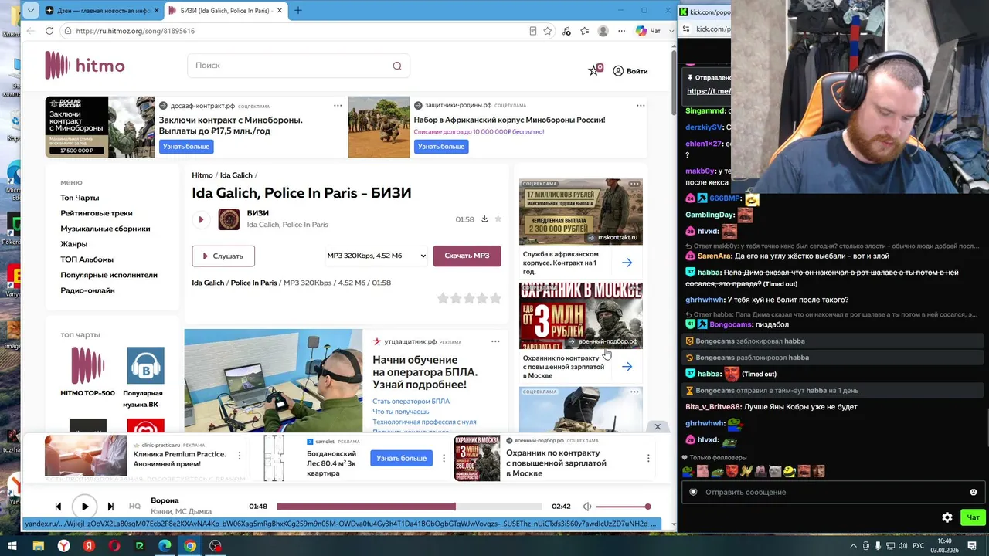Reload the page in the browser
The image size is (989, 556).
(x=49, y=31)
